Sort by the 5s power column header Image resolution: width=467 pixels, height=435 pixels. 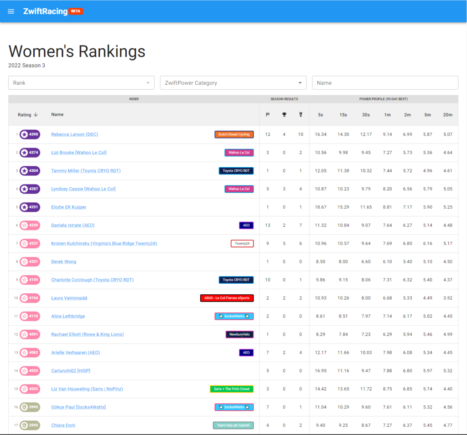(321, 115)
